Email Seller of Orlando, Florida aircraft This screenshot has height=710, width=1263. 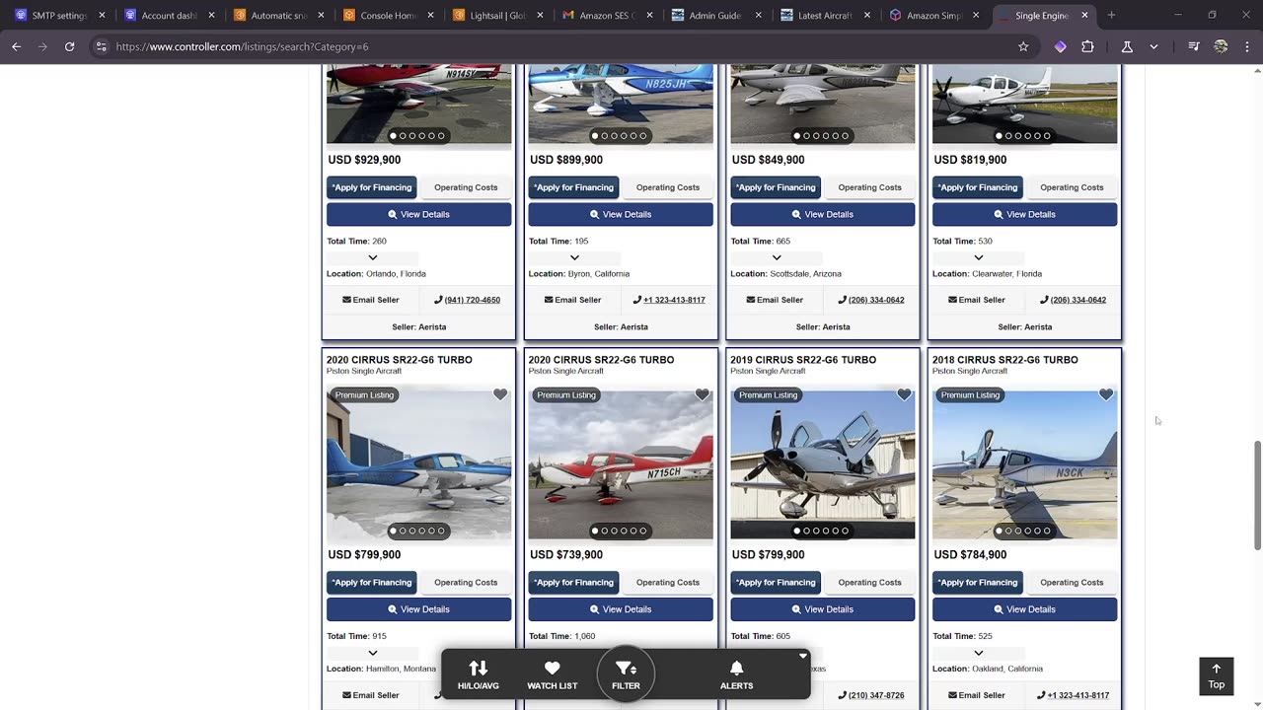(371, 300)
